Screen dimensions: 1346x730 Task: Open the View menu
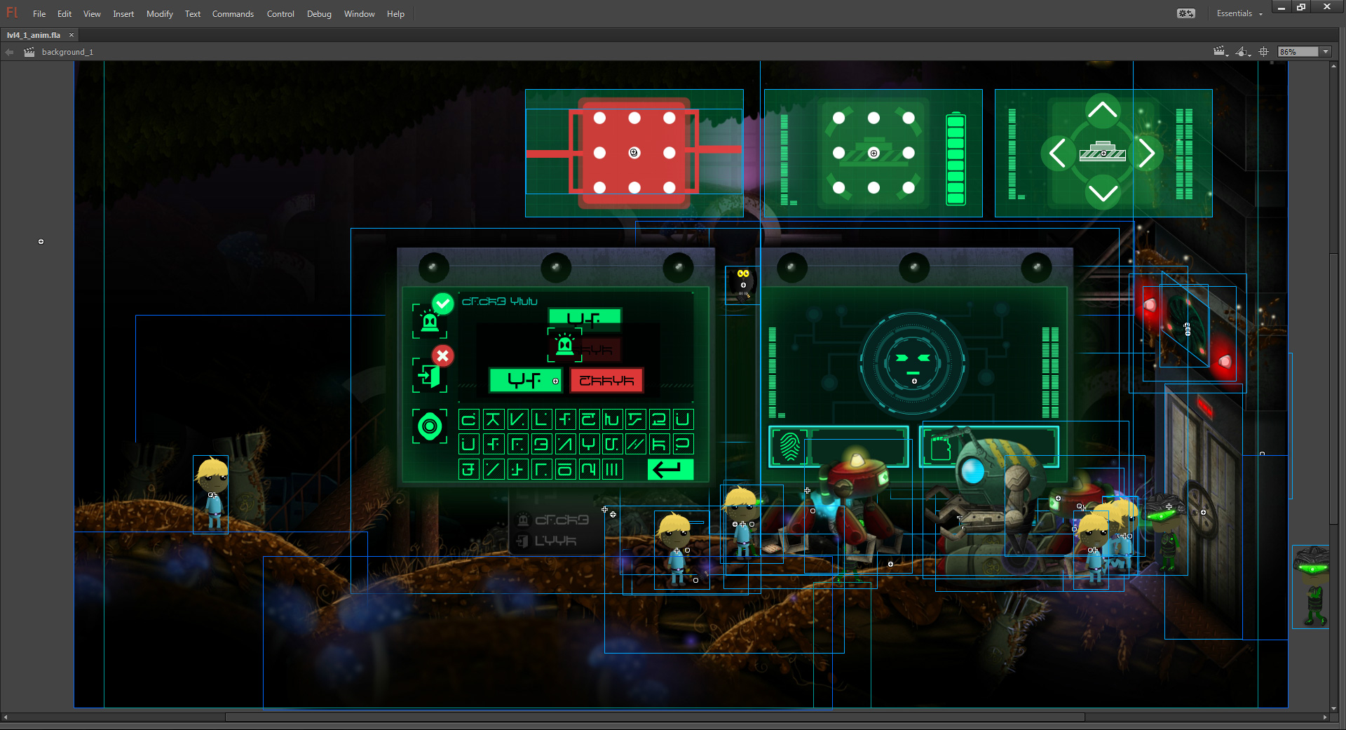[92, 14]
